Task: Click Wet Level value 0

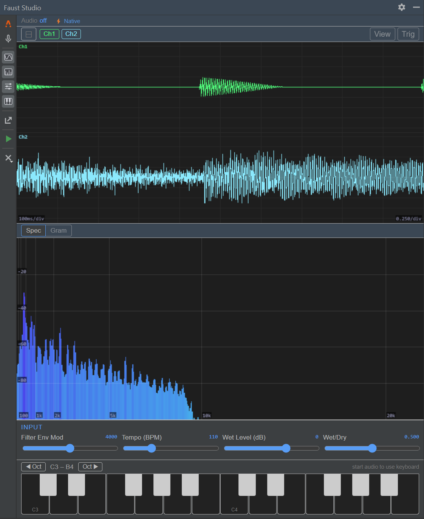Action: point(317,437)
